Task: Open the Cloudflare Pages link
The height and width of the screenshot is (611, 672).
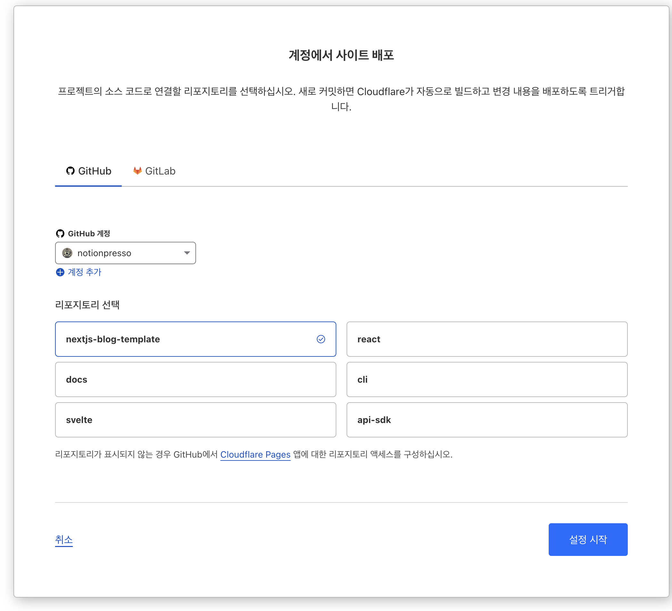Action: point(255,454)
